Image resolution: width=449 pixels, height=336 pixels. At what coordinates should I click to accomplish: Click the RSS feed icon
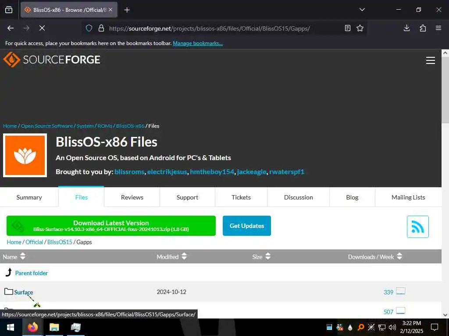click(x=417, y=227)
